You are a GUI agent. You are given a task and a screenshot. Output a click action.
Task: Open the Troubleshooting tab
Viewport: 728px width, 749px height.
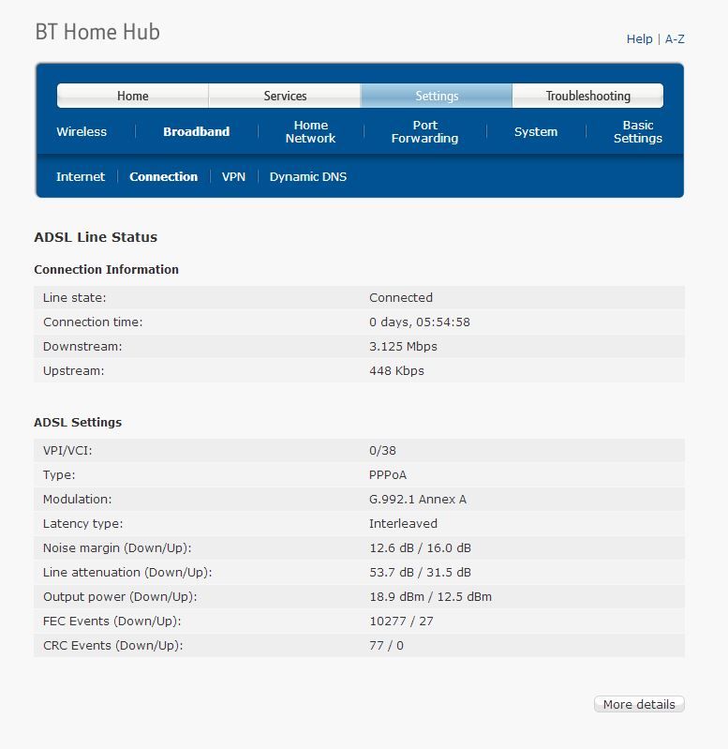(x=587, y=96)
